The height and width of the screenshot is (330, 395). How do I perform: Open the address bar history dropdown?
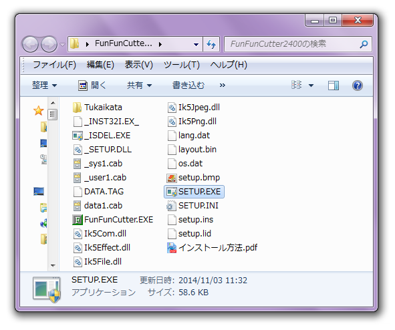pos(196,44)
